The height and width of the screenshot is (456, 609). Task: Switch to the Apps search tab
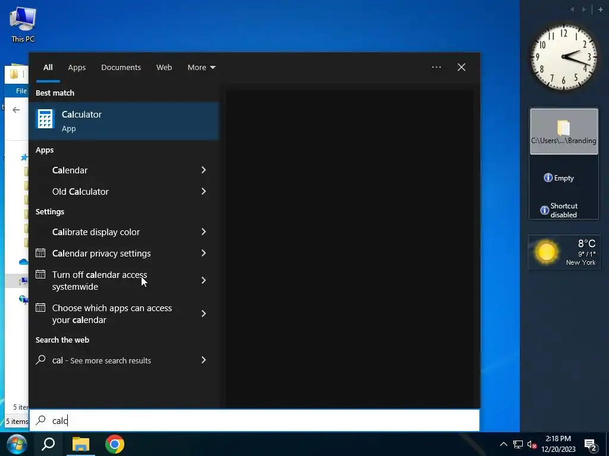coord(77,68)
